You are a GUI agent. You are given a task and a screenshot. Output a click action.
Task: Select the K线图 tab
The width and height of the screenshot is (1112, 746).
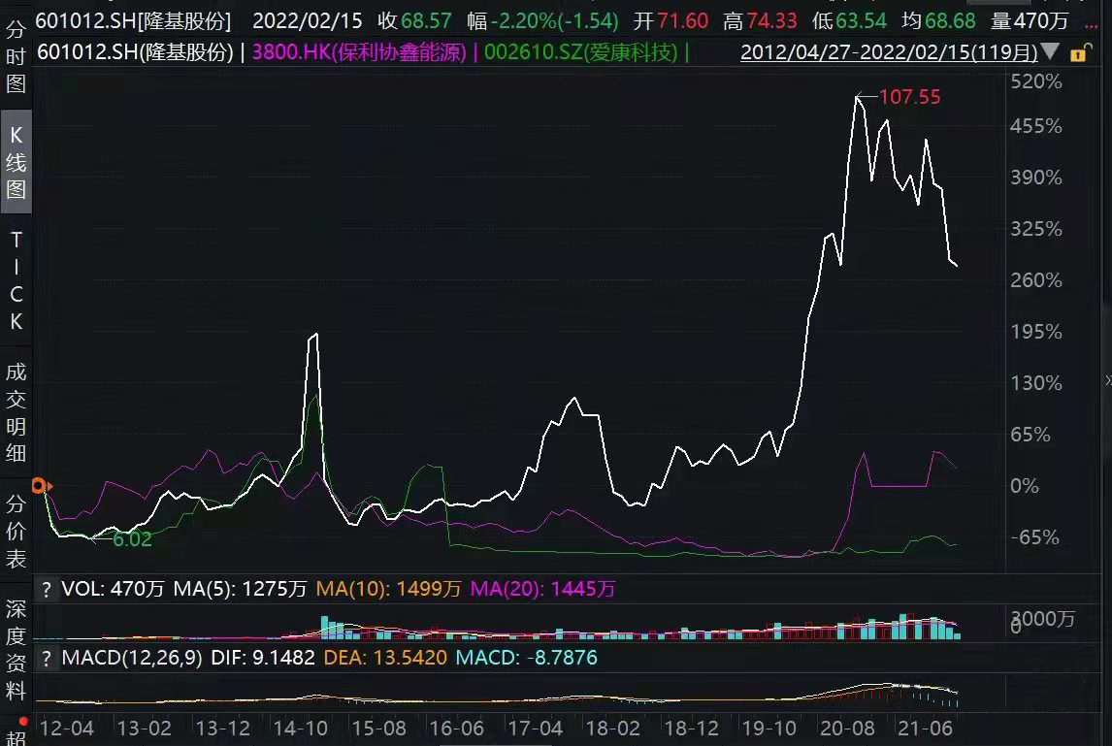pyautogui.click(x=16, y=162)
